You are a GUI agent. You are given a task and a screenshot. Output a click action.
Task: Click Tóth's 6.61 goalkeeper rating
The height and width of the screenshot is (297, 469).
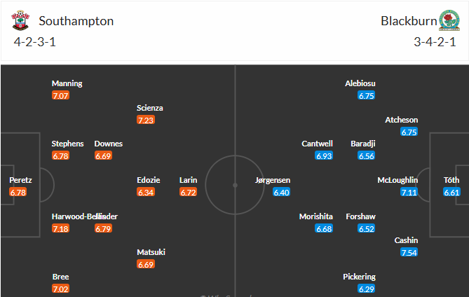[451, 192]
